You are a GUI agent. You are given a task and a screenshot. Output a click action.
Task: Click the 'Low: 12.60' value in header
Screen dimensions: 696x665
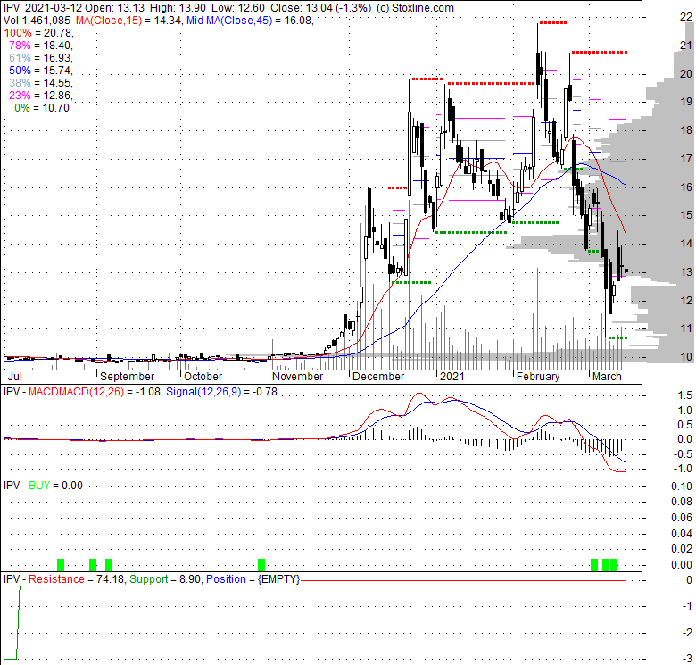click(x=238, y=8)
